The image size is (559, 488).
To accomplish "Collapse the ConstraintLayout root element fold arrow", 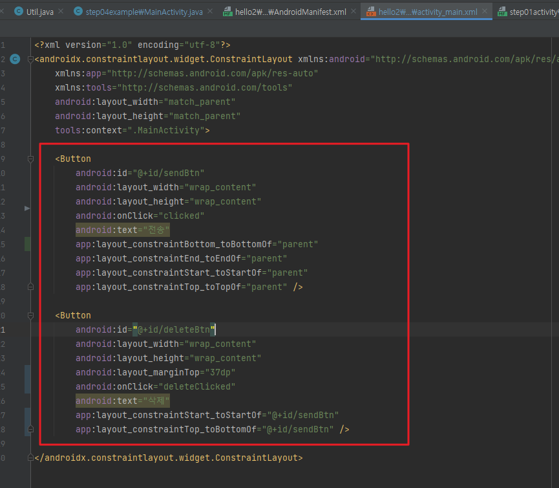I will (x=30, y=59).
